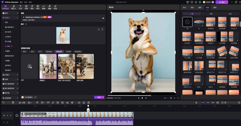Screen dimensions: 241x126
Task: Start voice recording with the microphone icon
Action: (196, 102)
